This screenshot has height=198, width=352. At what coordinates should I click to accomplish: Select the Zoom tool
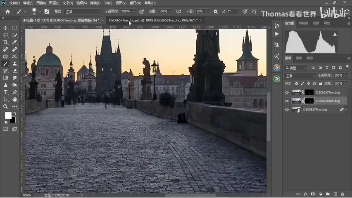[x=5, y=106]
